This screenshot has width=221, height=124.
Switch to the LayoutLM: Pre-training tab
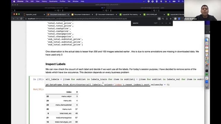130,14
